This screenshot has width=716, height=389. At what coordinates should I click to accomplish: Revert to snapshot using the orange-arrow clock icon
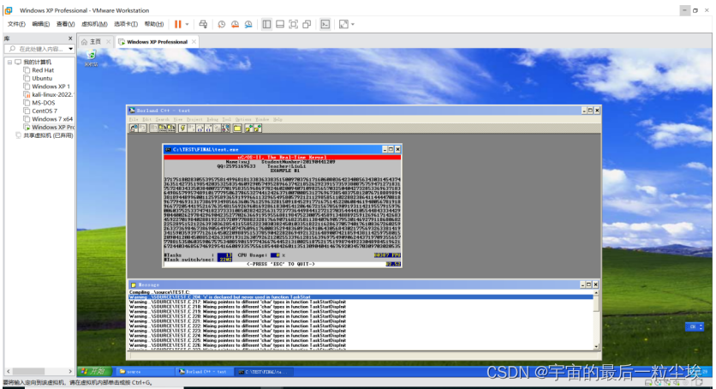(235, 24)
